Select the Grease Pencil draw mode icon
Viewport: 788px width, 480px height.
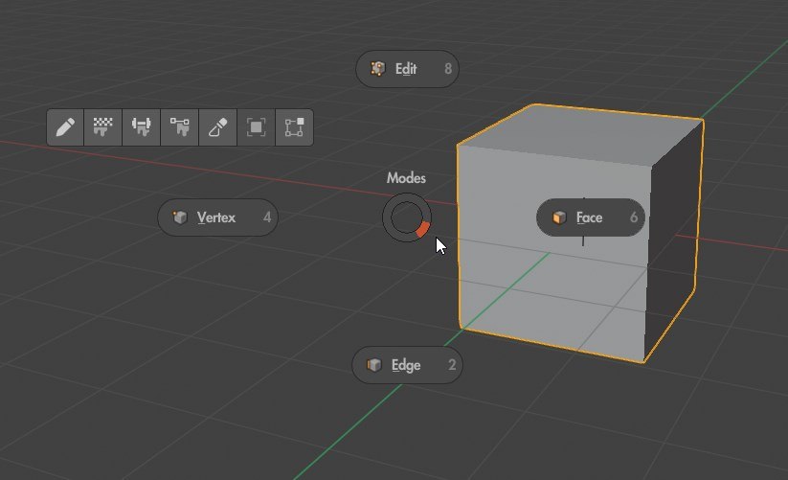tap(65, 127)
